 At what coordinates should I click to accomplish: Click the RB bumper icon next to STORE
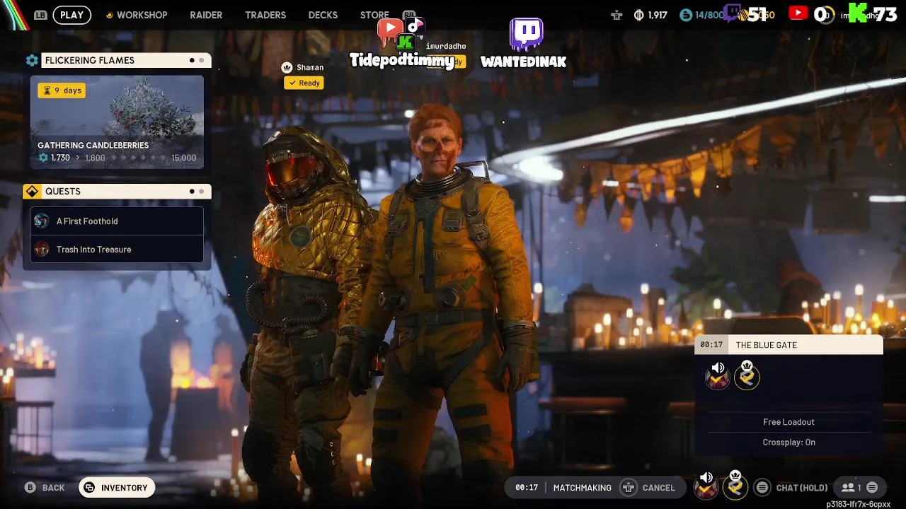click(408, 14)
